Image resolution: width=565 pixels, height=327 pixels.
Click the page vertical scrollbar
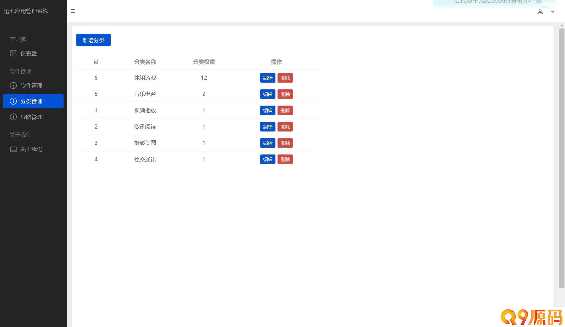click(x=562, y=158)
